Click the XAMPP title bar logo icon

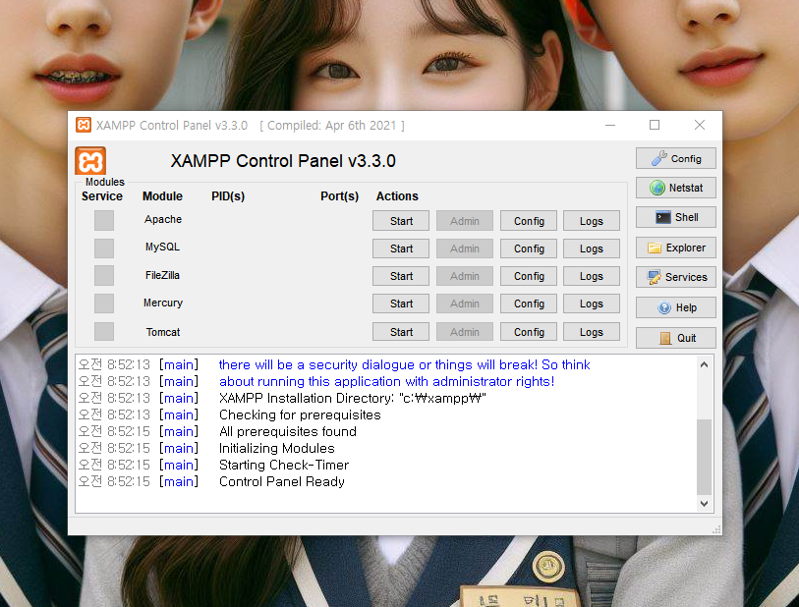click(x=84, y=125)
